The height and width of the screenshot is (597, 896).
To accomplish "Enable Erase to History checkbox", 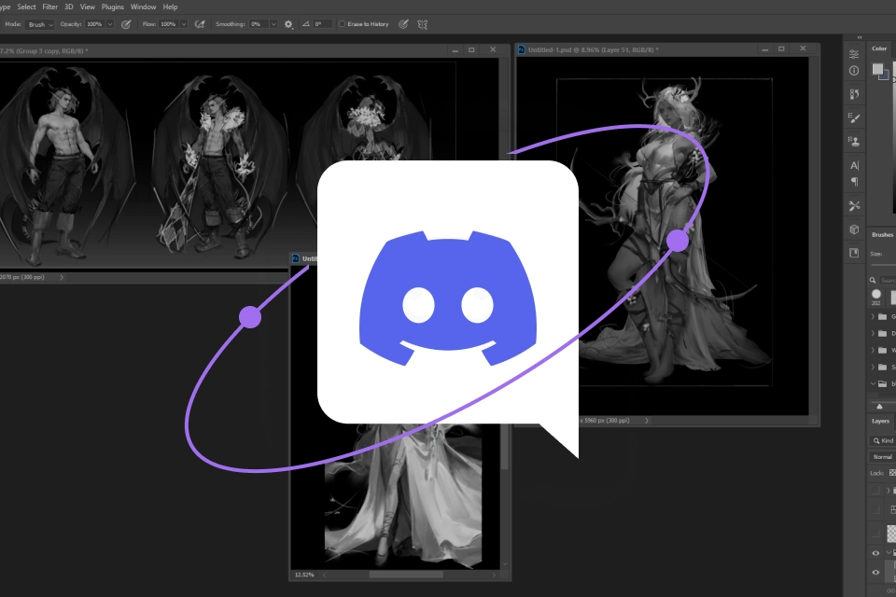I will pyautogui.click(x=342, y=24).
